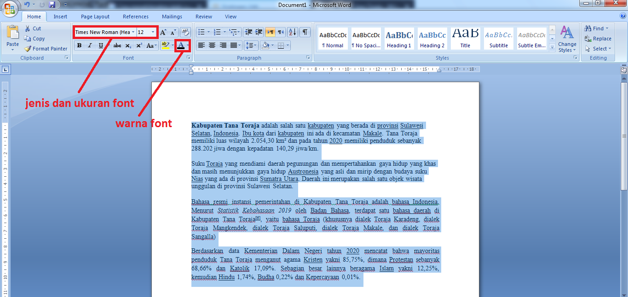
Task: Enable justified paragraph alignment
Action: click(234, 45)
